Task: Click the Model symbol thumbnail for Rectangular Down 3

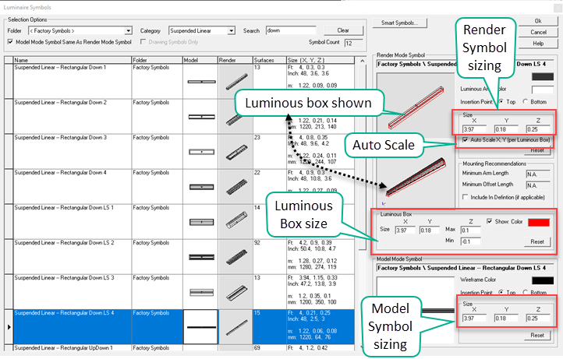Action: tap(201, 152)
